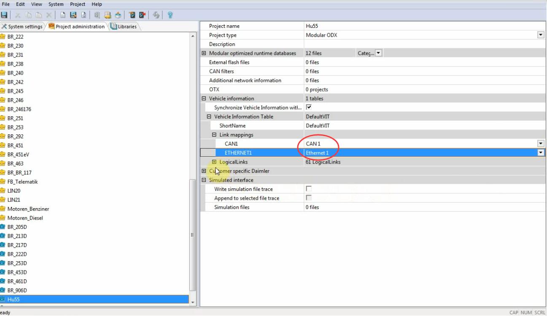Click the blue project icon beside BR_205D
The image size is (547, 316).
click(x=3, y=227)
